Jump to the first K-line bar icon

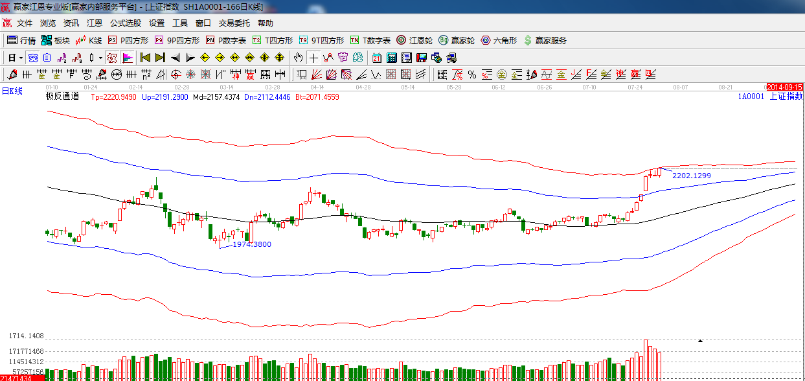[145, 58]
